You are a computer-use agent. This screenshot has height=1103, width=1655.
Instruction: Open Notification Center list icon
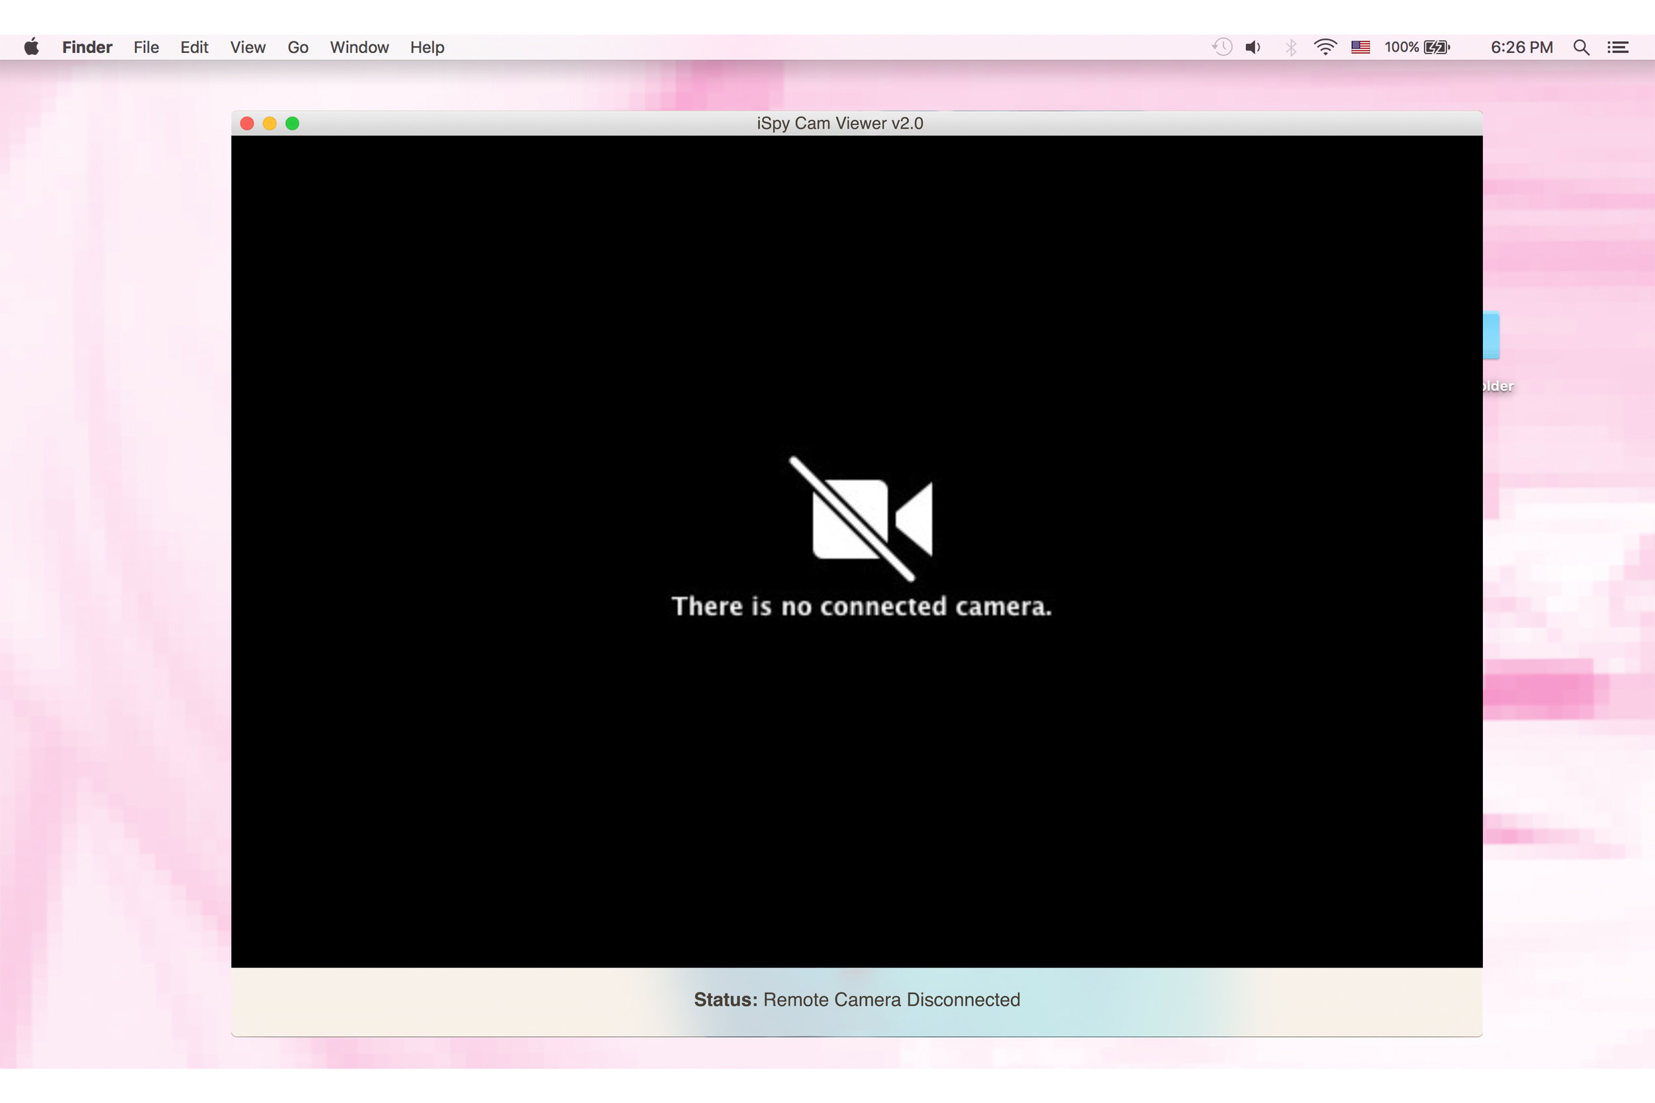tap(1618, 47)
